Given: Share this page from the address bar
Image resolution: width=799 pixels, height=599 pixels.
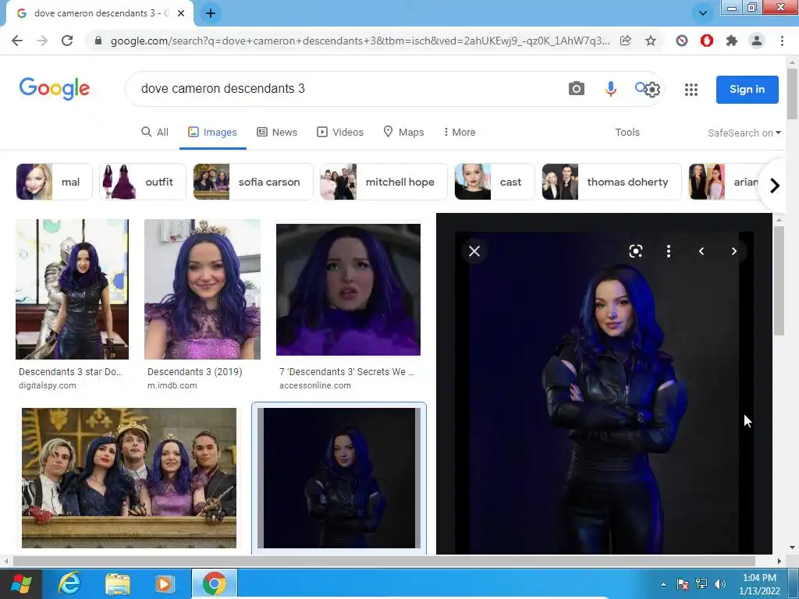Looking at the screenshot, I should tap(625, 41).
